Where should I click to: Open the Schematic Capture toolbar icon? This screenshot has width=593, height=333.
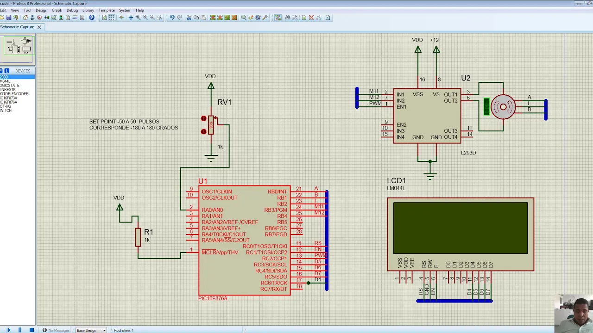point(32,18)
